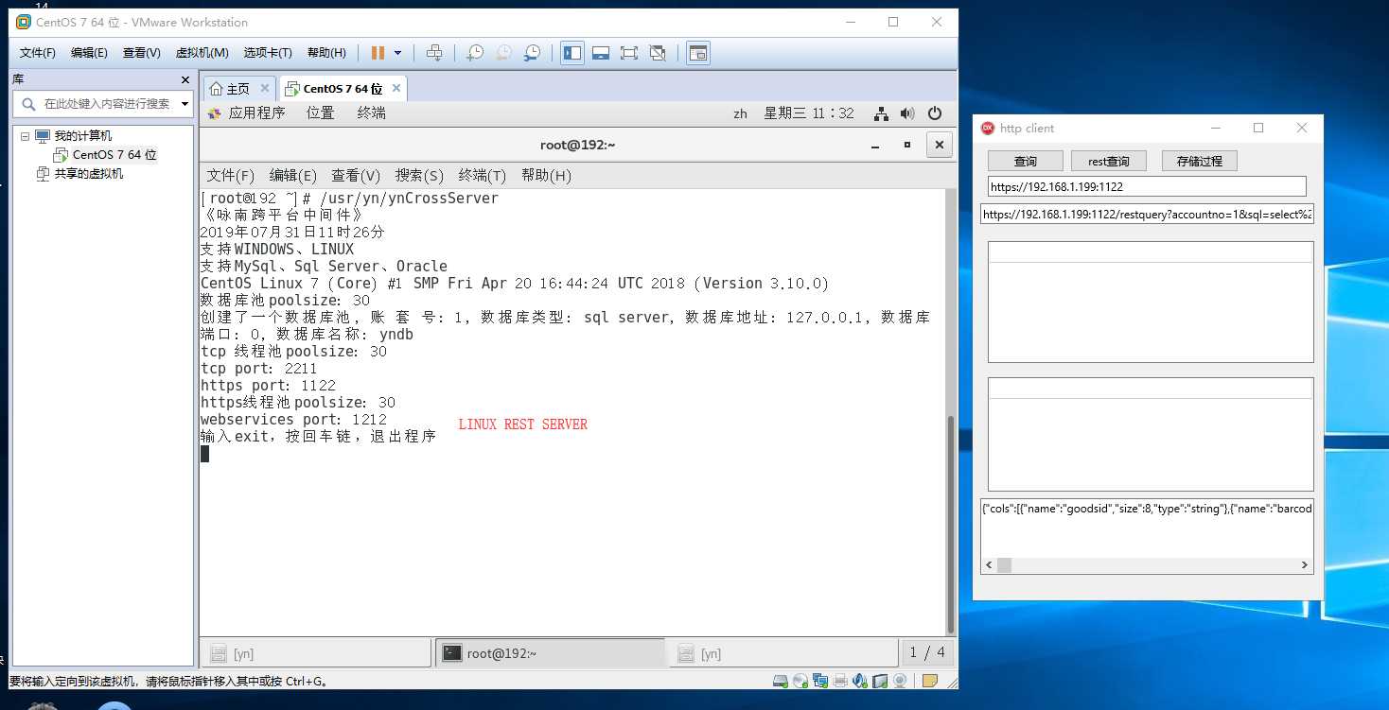This screenshot has height=710, width=1389.
Task: Maximize the root@192 terminal window
Action: point(907,145)
